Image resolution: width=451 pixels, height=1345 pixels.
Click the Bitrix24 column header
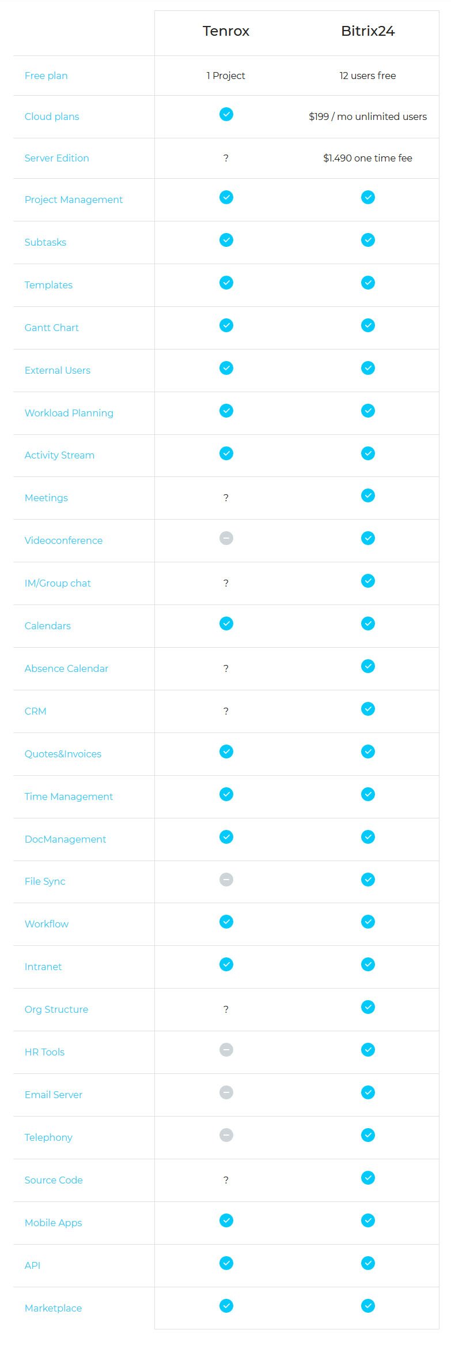point(368,31)
